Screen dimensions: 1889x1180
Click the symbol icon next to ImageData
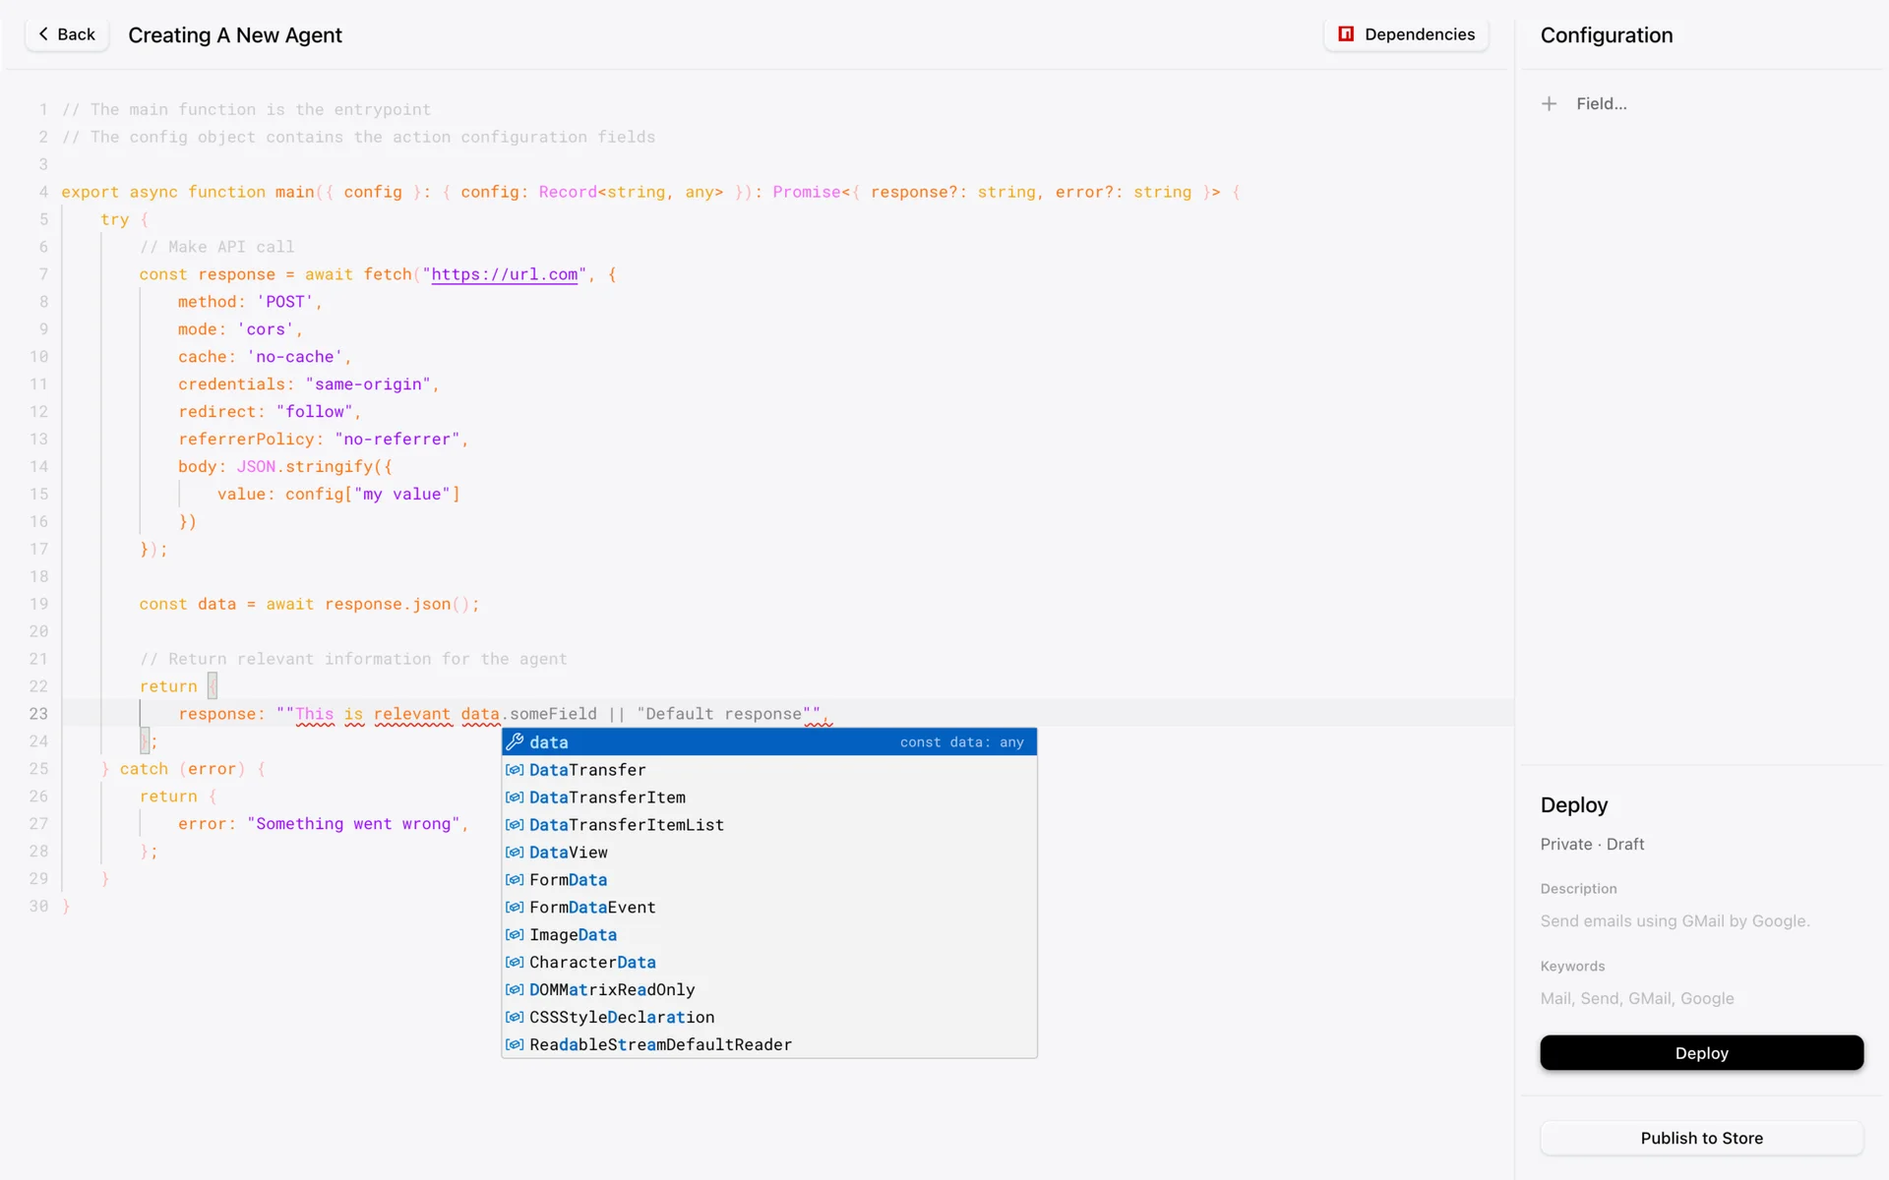click(x=515, y=935)
